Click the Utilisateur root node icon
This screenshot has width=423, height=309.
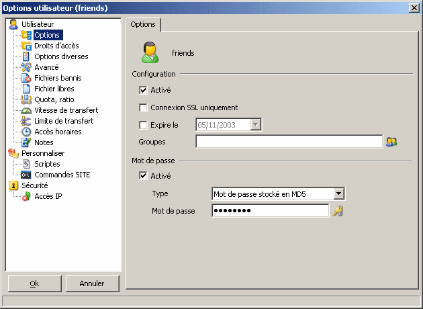click(13, 24)
